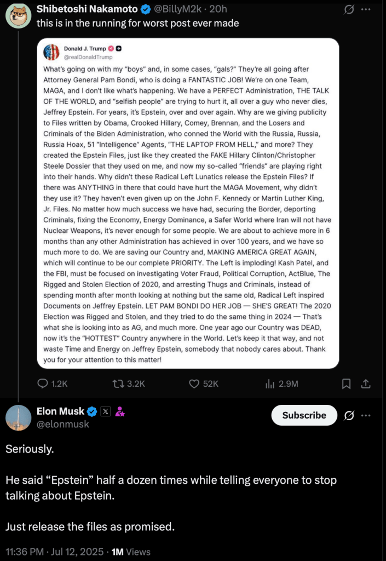Bookmark Shibetoshi Nakamoto's post

[x=346, y=384]
